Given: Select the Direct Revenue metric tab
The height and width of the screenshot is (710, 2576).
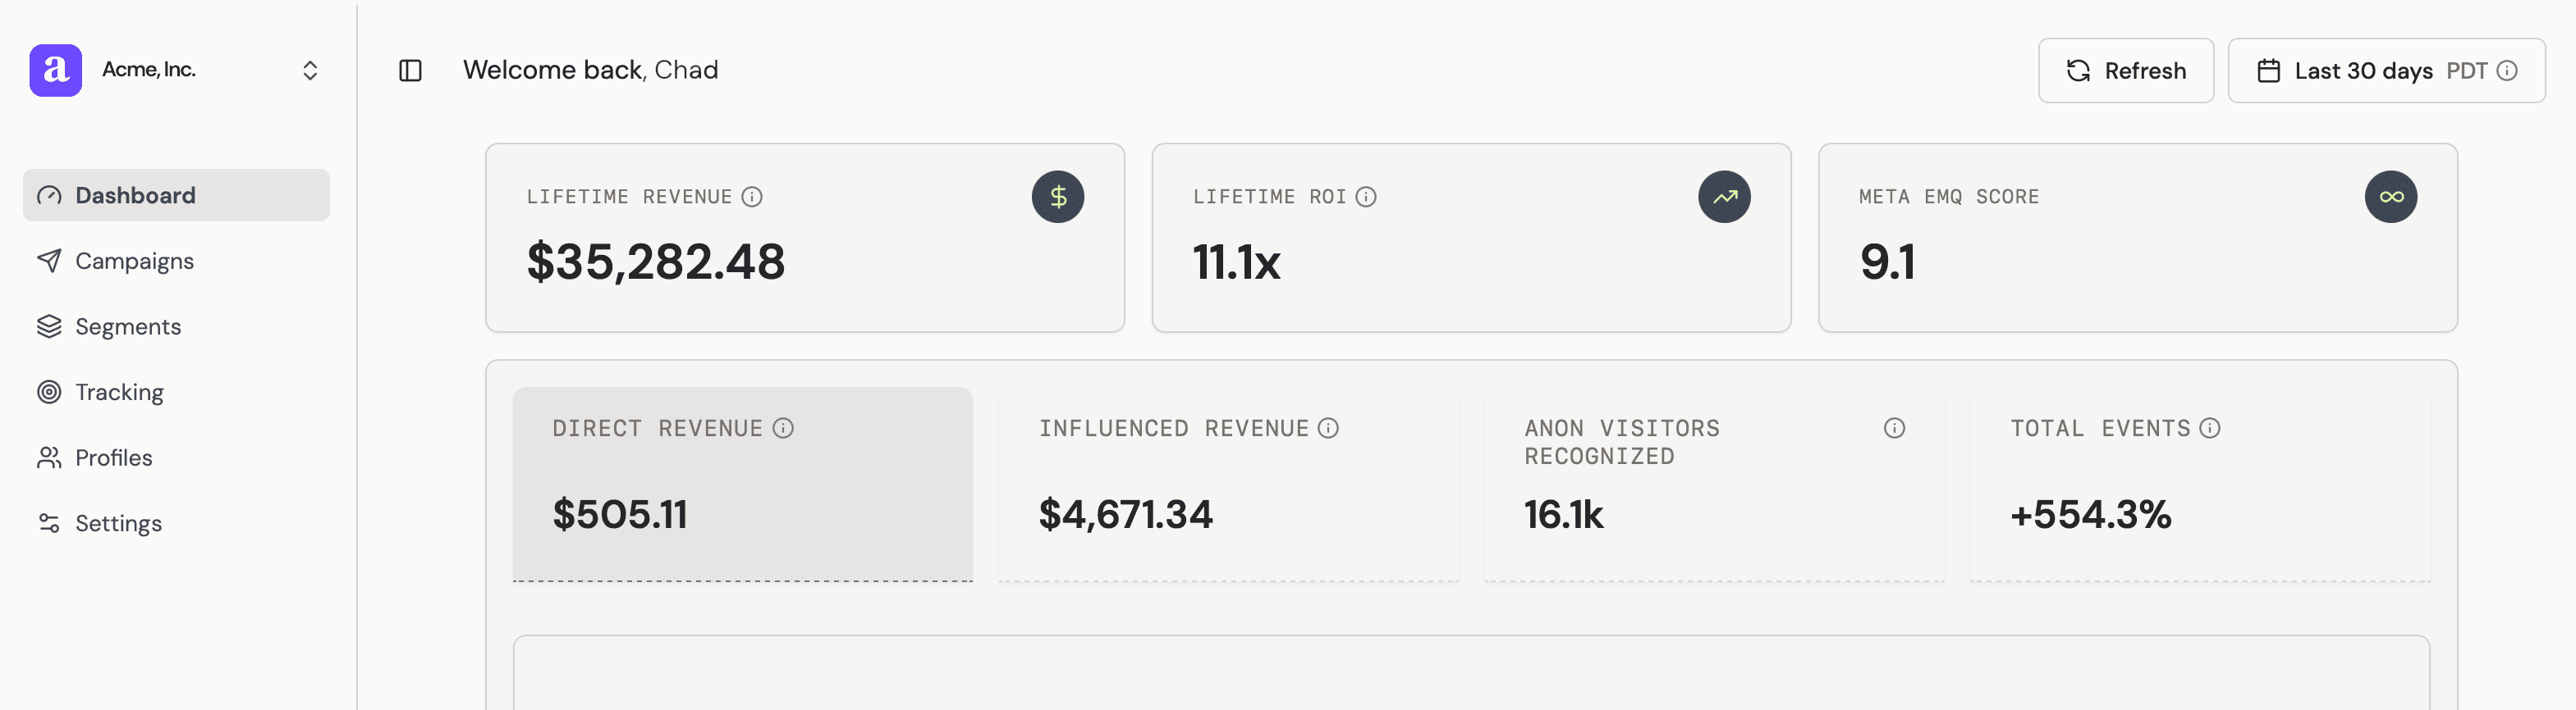Looking at the screenshot, I should (x=742, y=485).
